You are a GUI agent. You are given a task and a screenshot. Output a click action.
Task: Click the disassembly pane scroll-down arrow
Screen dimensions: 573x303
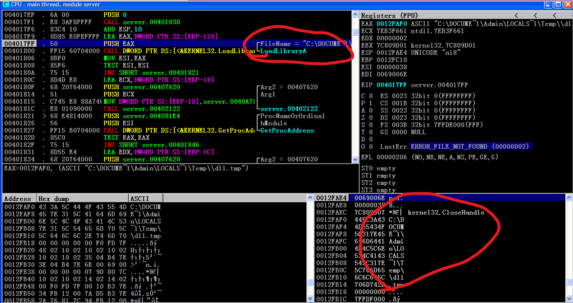point(355,160)
